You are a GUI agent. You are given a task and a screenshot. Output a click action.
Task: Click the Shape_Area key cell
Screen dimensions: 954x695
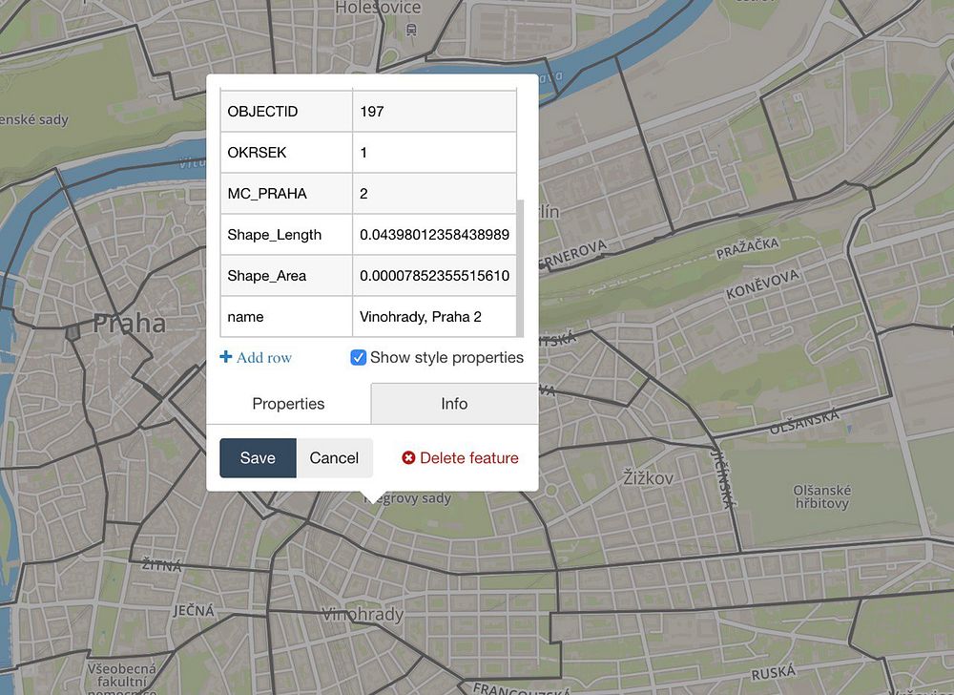(x=286, y=276)
